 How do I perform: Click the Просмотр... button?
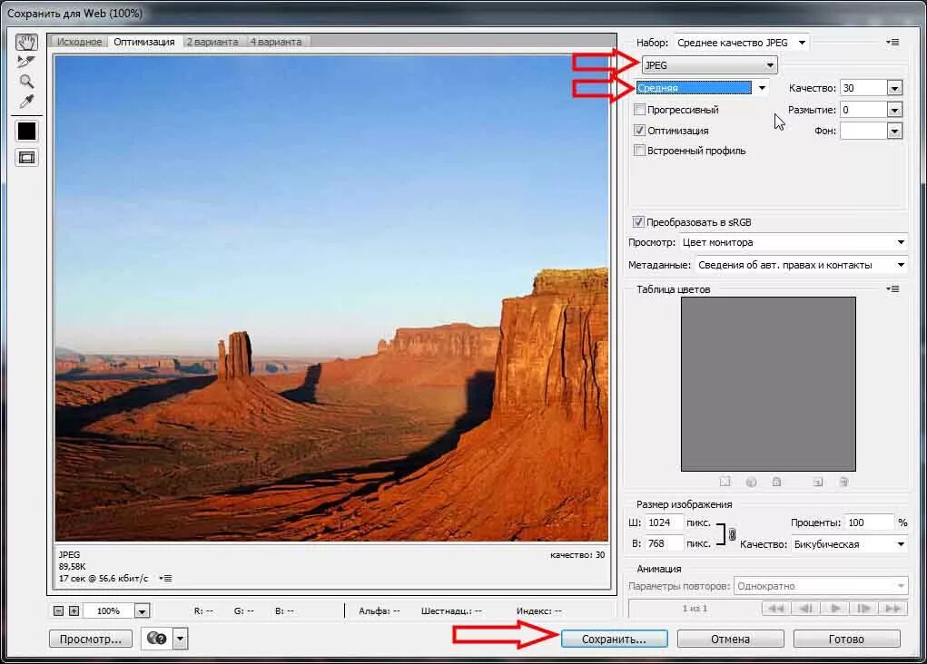point(91,640)
